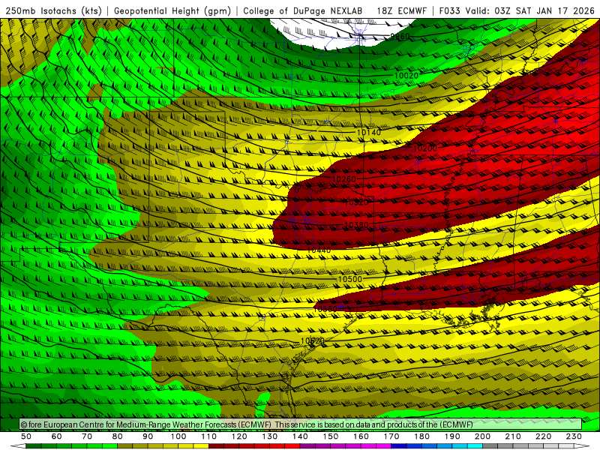
Task: Click the 10440 height contour label
Action: pyautogui.click(x=319, y=250)
